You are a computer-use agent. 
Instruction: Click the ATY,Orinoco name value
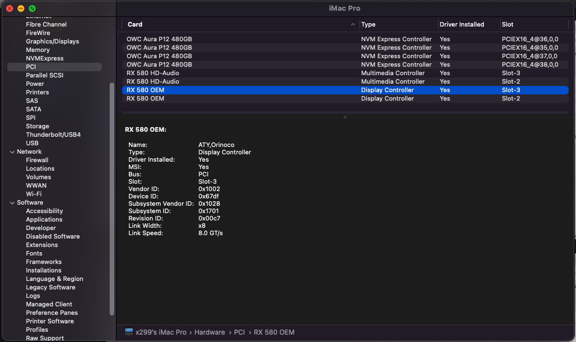tap(216, 145)
